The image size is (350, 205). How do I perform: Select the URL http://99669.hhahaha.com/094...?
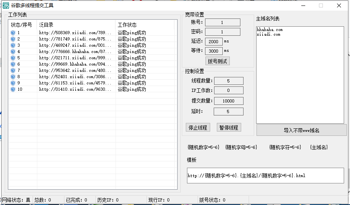coord(75,64)
